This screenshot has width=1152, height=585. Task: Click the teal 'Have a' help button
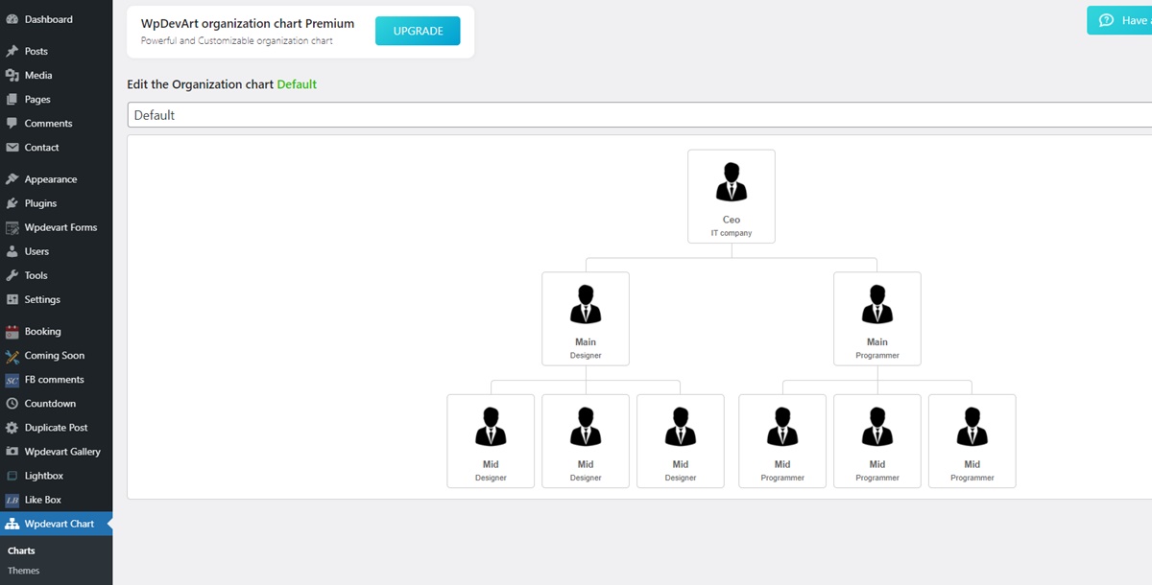coord(1119,20)
